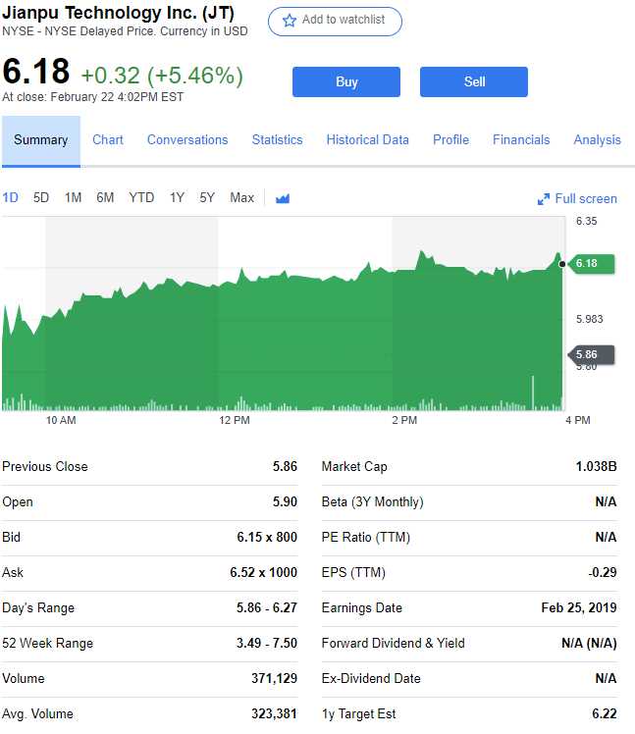View the Historical Data tab
This screenshot has height=734, width=635.
click(368, 140)
